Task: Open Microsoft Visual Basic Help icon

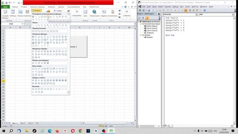Action: click(205, 10)
